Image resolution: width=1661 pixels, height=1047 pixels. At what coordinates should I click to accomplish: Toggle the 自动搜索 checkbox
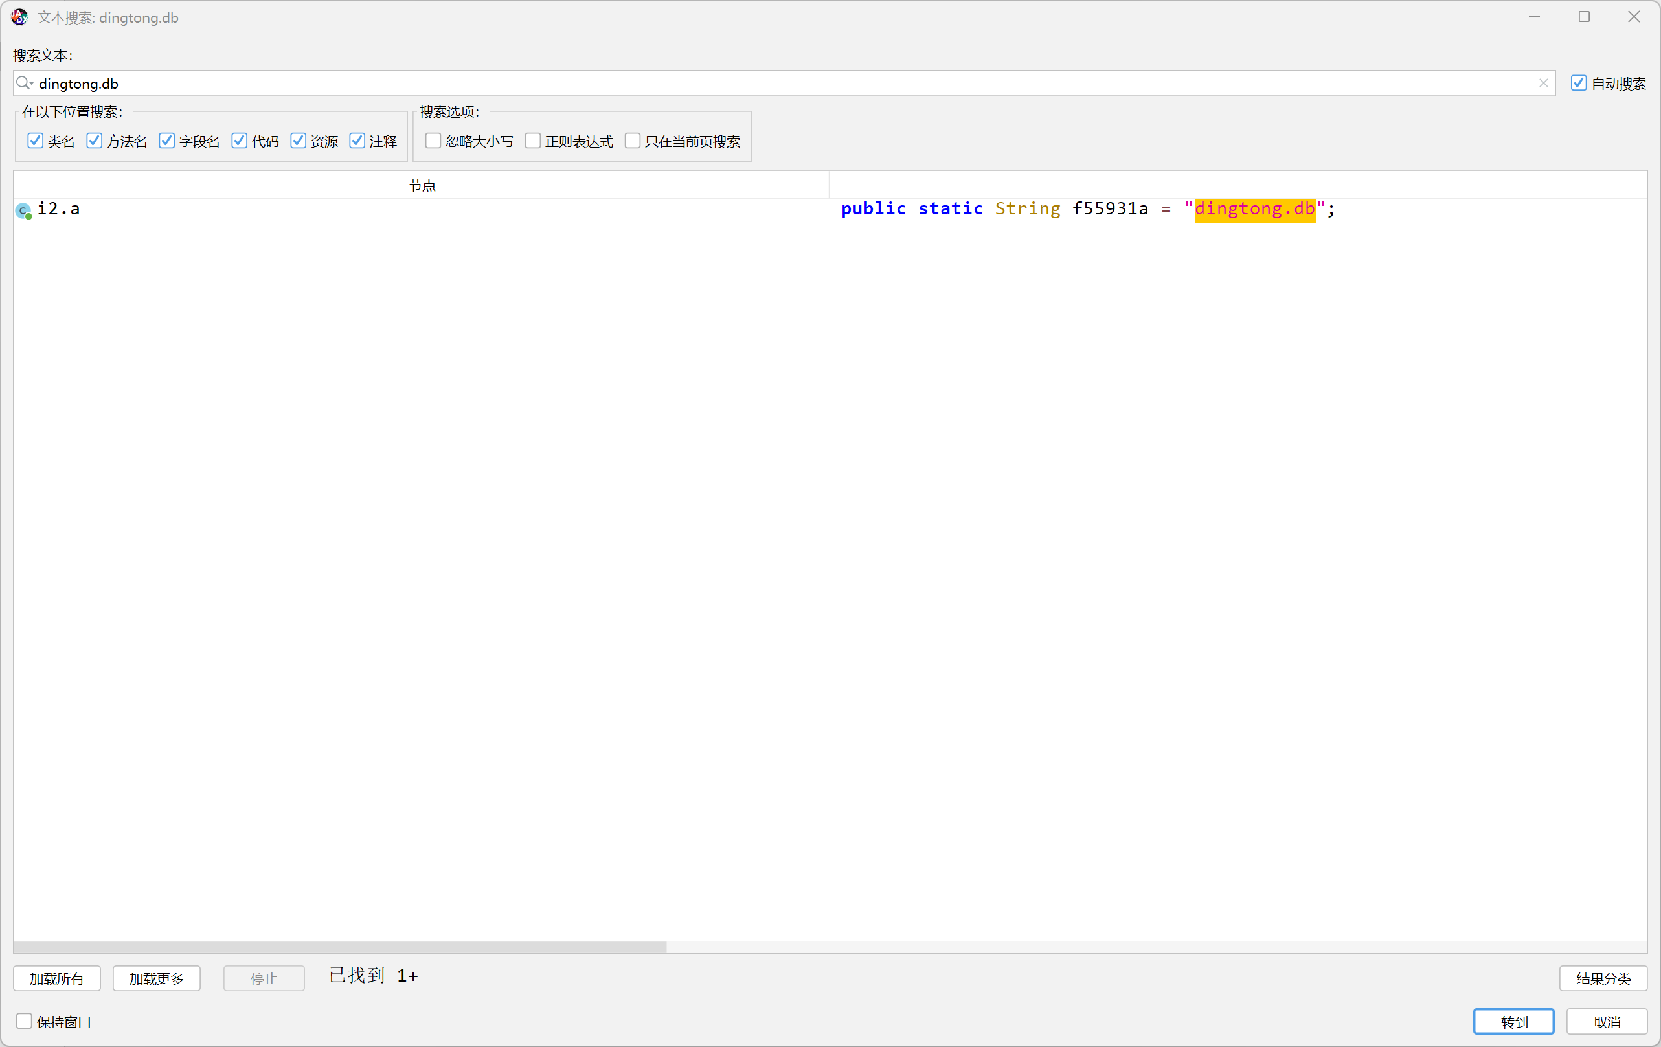[x=1579, y=84]
